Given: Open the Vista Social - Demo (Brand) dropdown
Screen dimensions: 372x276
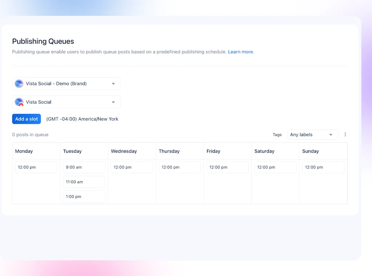Looking at the screenshot, I should [x=66, y=84].
